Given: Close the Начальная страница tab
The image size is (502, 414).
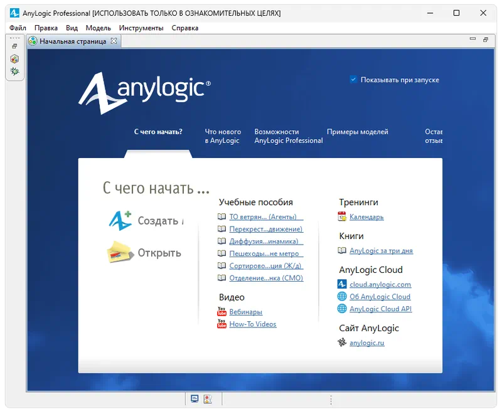Looking at the screenshot, I should pos(114,41).
